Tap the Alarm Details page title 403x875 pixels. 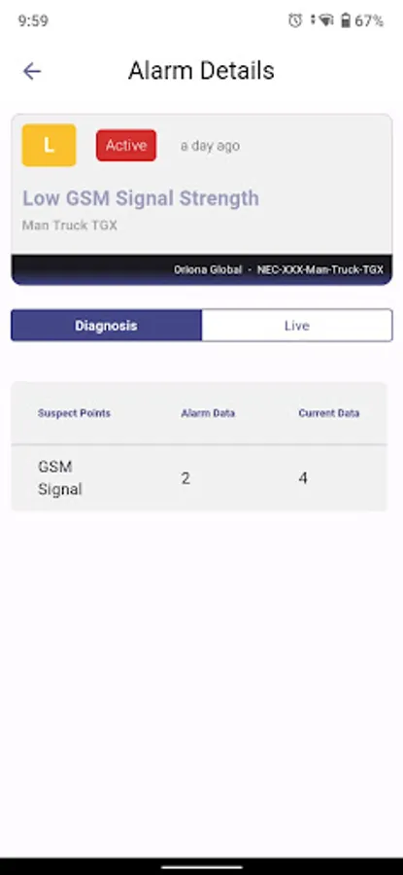pyautogui.click(x=201, y=71)
